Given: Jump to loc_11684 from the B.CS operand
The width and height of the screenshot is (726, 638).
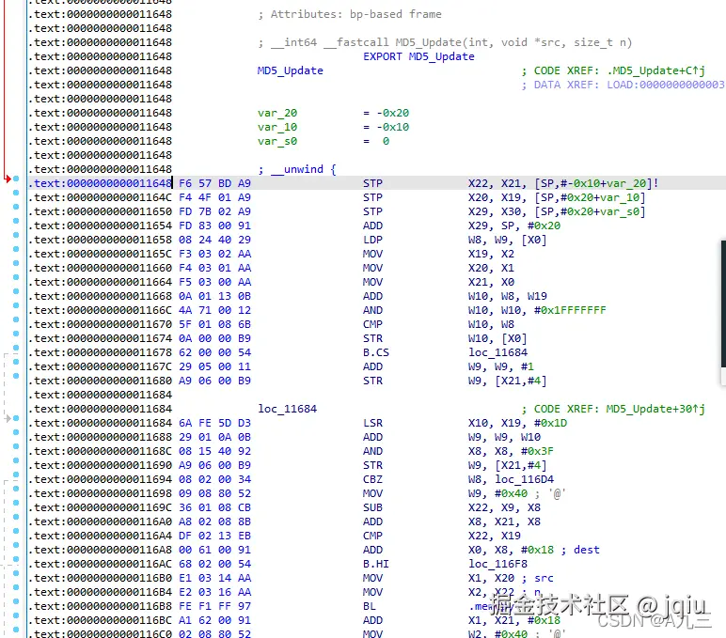Looking at the screenshot, I should (x=497, y=352).
